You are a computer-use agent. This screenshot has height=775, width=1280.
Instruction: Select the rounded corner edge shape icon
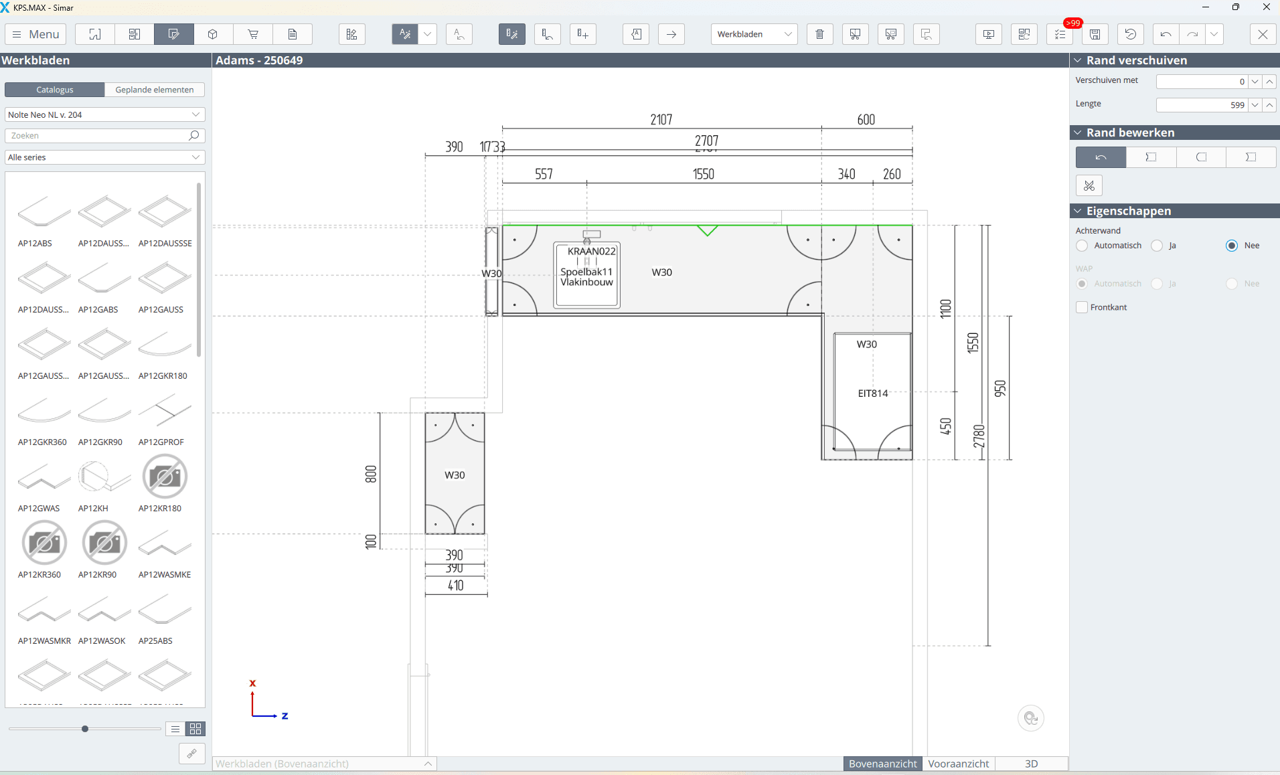tap(1201, 157)
